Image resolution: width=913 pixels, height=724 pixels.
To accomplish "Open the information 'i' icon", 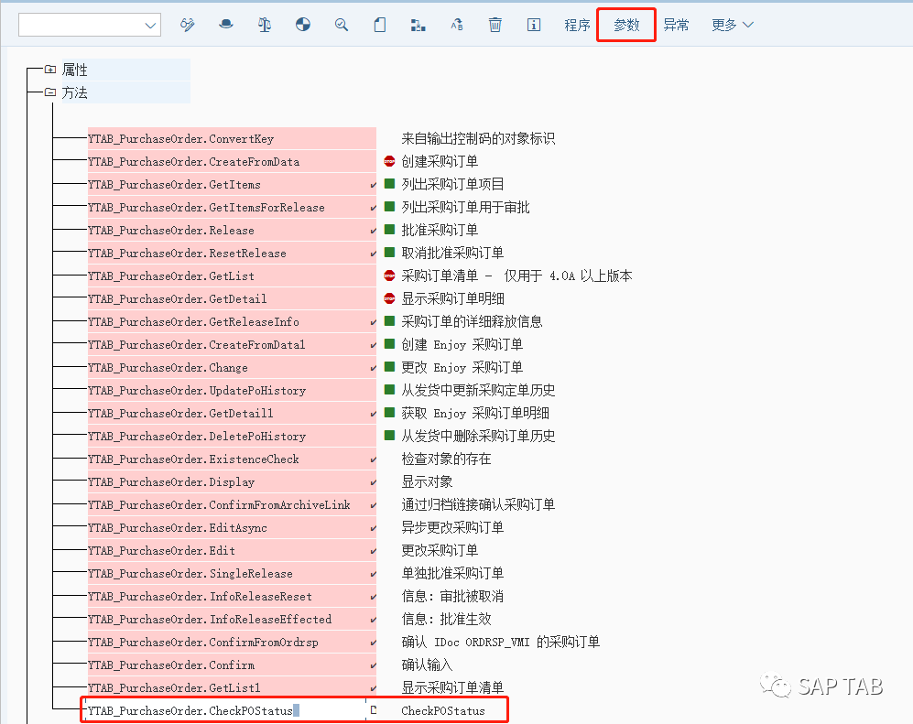I will tap(533, 25).
